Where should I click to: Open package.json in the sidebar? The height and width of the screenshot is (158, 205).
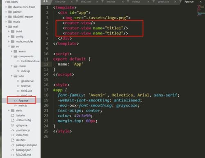(23, 150)
